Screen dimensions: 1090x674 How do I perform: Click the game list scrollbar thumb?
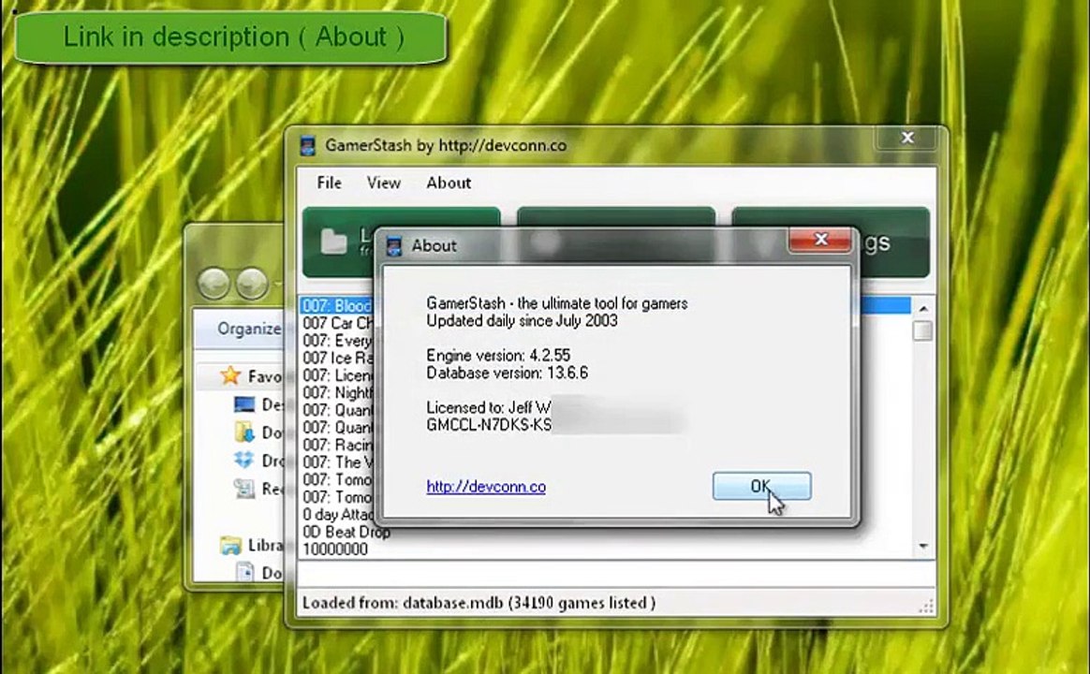tap(923, 330)
